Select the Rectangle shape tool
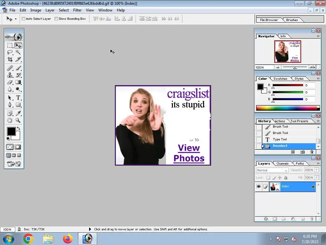 point(18,105)
